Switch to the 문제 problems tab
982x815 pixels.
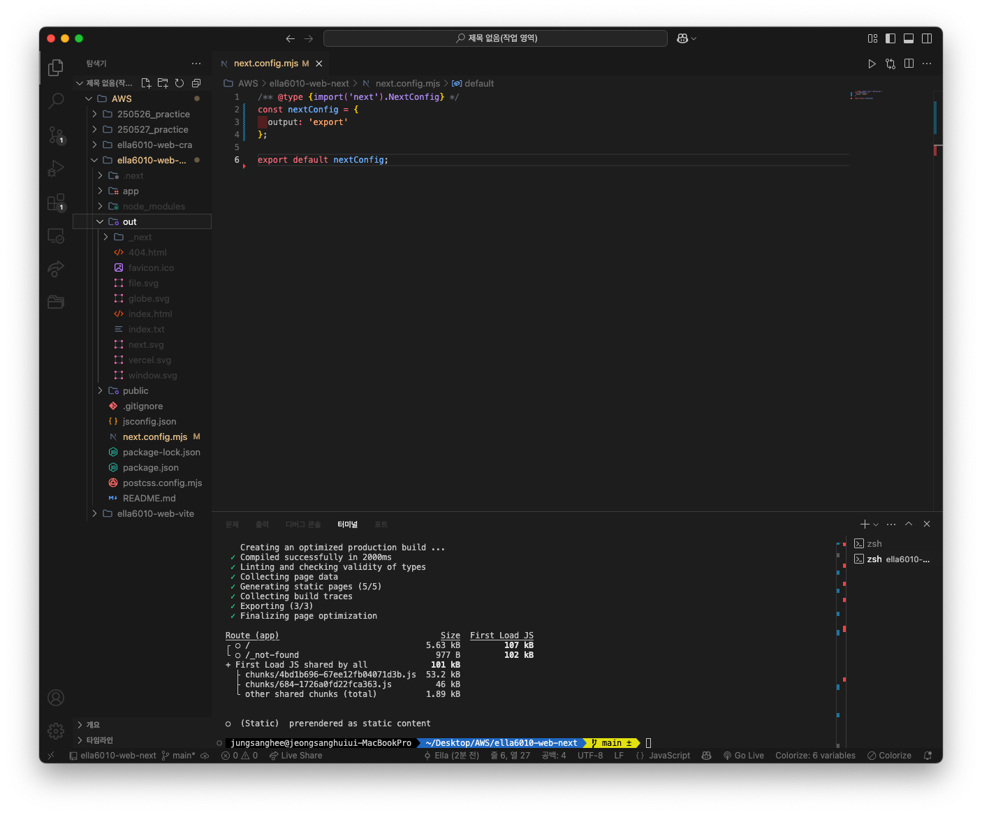click(x=232, y=524)
